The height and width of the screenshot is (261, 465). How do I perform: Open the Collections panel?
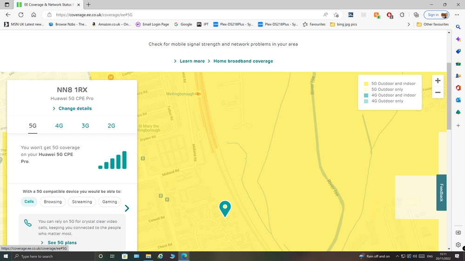[x=416, y=15]
